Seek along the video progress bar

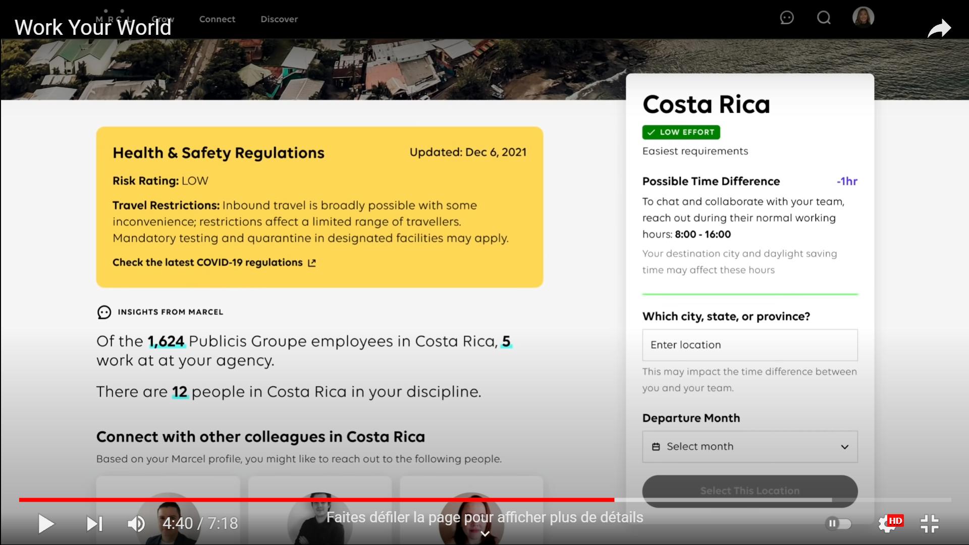pos(484,500)
